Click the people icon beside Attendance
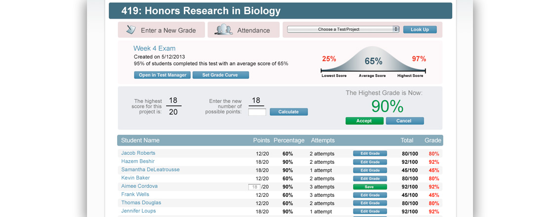 point(223,30)
